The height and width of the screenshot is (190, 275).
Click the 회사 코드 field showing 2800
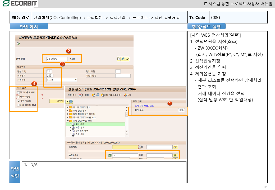(181, 110)
